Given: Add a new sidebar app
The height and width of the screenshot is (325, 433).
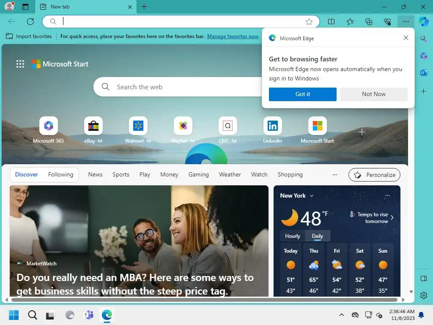Looking at the screenshot, I should (x=423, y=91).
